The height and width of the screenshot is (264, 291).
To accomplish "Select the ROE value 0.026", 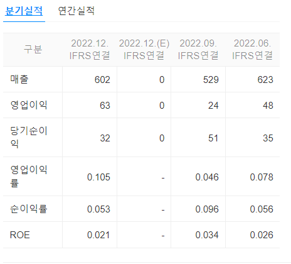I will [262, 235].
